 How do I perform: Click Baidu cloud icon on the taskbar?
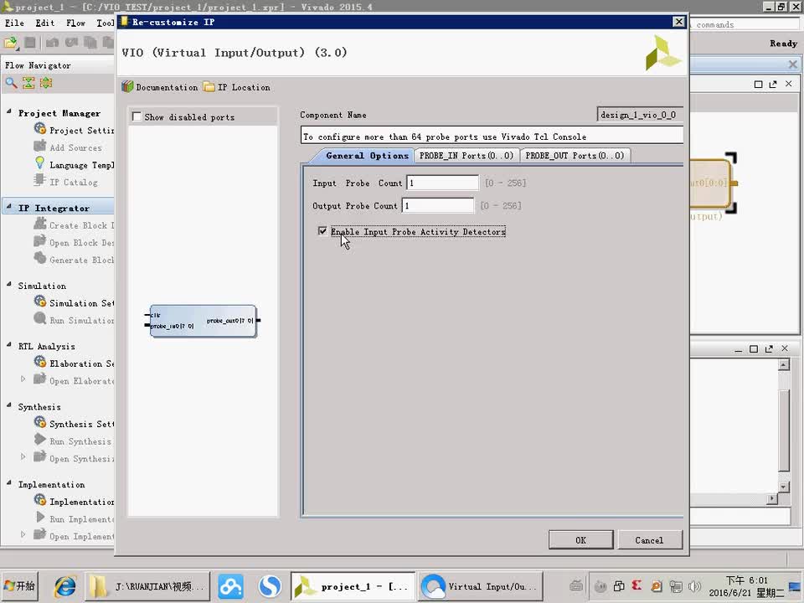(231, 586)
